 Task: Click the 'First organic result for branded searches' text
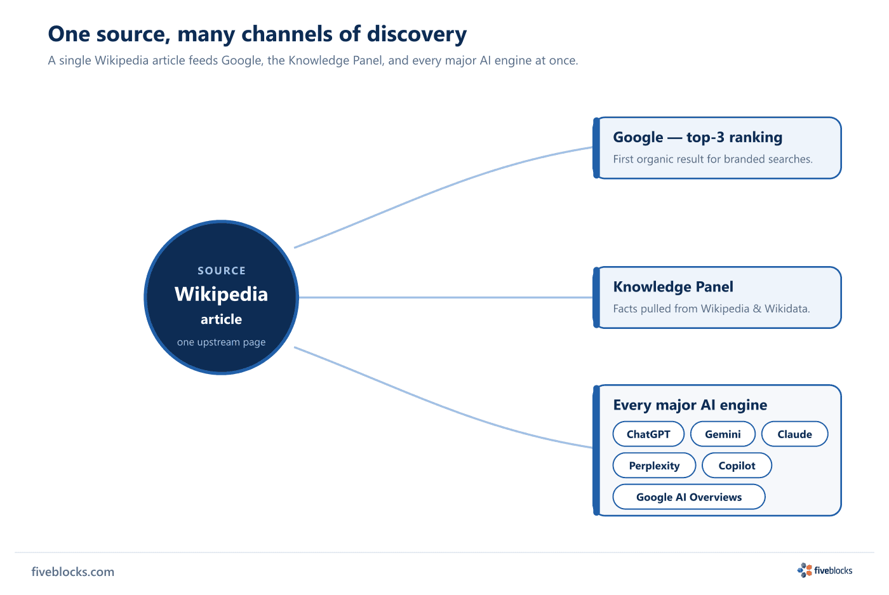coord(712,159)
